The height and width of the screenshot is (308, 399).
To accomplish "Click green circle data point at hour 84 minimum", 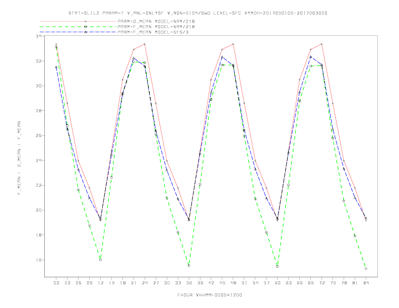I will pyautogui.click(x=366, y=269).
